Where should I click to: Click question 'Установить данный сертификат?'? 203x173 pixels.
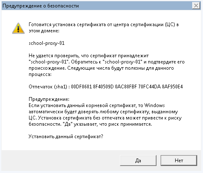66,136
